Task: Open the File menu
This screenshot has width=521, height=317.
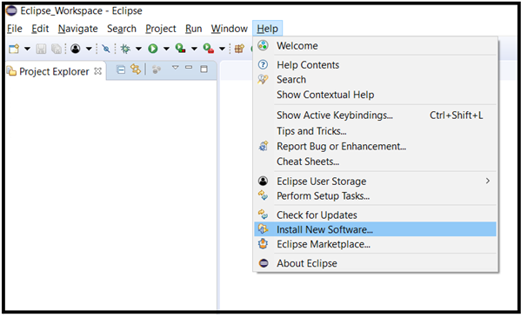Action: click(x=15, y=29)
